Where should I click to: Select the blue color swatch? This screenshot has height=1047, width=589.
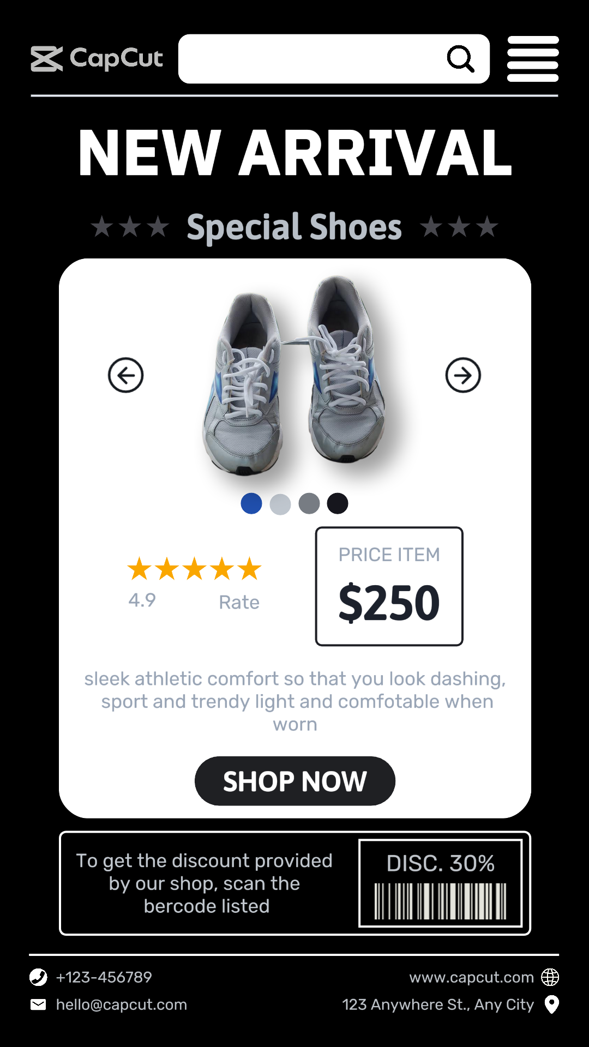(251, 503)
